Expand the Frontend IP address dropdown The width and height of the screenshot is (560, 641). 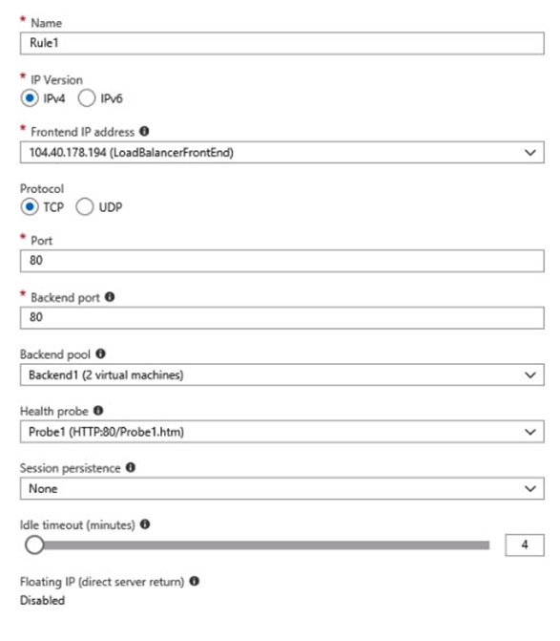click(x=282, y=153)
